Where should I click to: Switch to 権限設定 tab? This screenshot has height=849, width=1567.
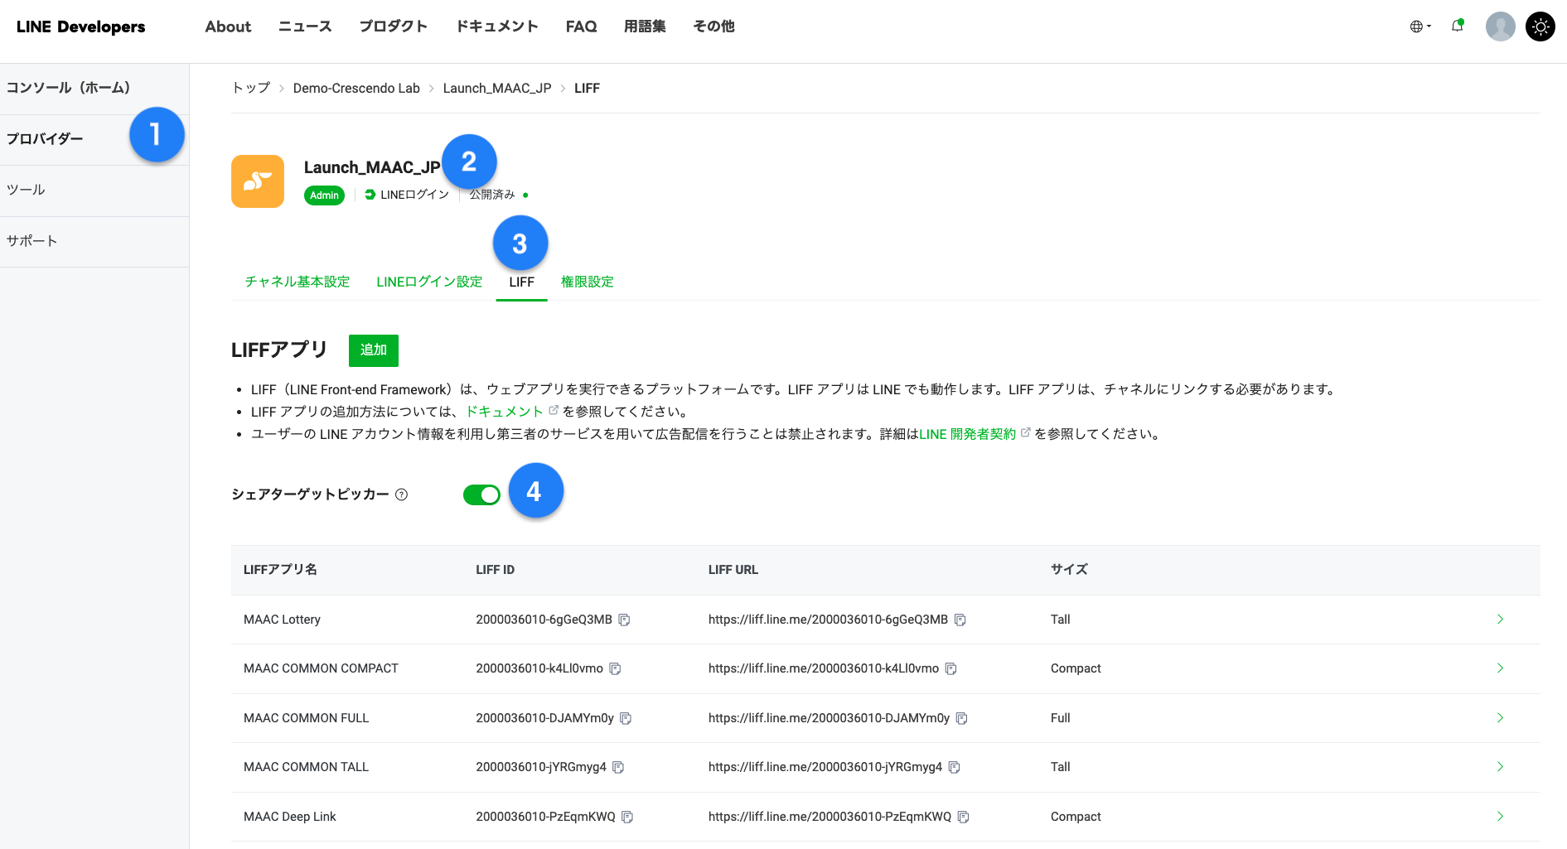coord(587,282)
